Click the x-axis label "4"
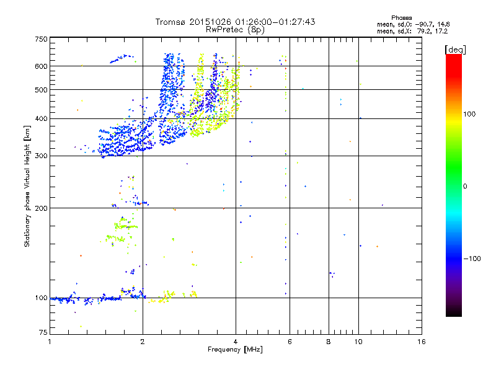Viewport: 496px width, 372px height. click(236, 342)
